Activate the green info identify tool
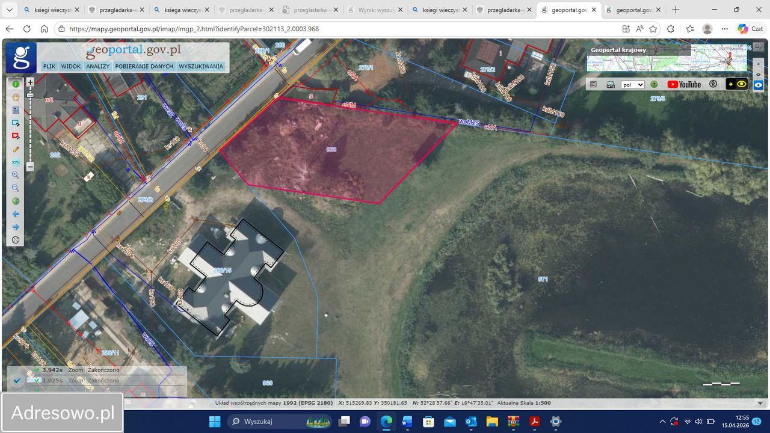 pos(16,84)
